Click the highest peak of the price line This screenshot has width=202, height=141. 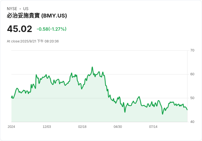click(x=92, y=67)
